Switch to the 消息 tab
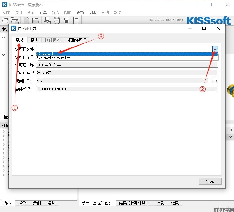This screenshot has width=234, height=212. [160, 203]
